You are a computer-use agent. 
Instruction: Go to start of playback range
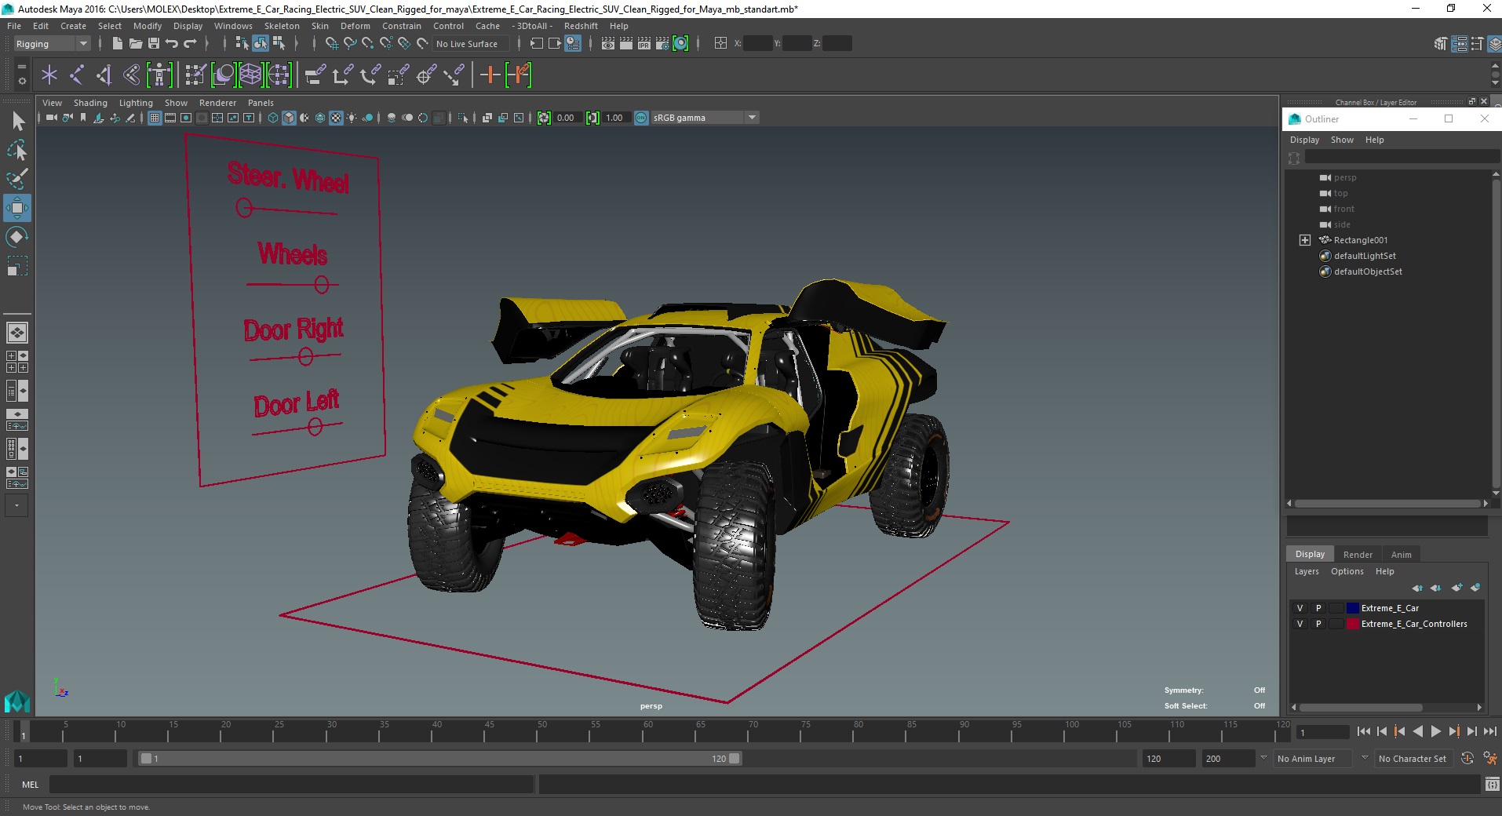tap(1363, 731)
